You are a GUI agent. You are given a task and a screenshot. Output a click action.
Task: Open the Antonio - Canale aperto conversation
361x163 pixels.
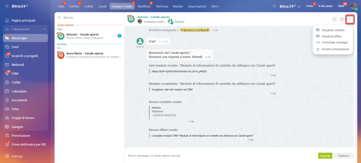pyautogui.click(x=89, y=36)
